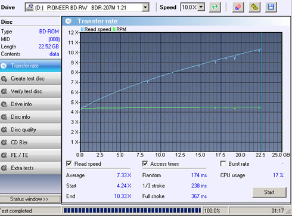
Task: Click the Test completed status text
Action: point(16,211)
